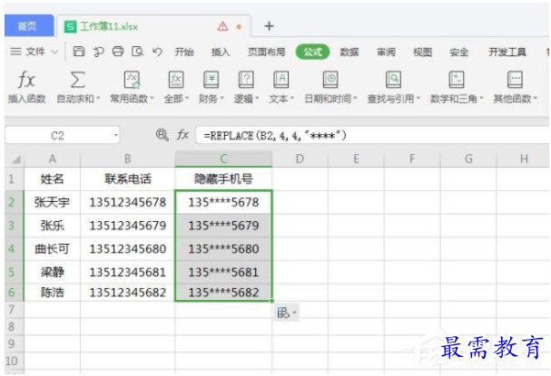Select column B header
Image resolution: width=551 pixels, height=376 pixels.
(x=128, y=159)
